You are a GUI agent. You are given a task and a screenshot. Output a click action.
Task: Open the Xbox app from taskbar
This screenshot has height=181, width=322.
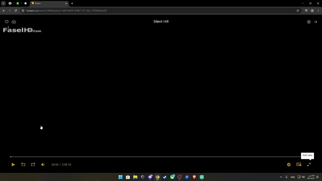tap(172, 177)
